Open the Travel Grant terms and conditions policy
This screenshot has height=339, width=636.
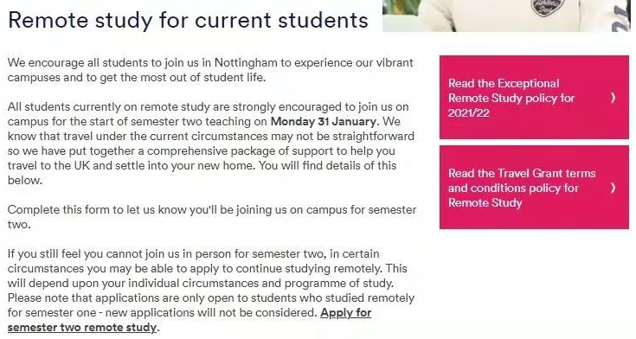[x=534, y=188]
